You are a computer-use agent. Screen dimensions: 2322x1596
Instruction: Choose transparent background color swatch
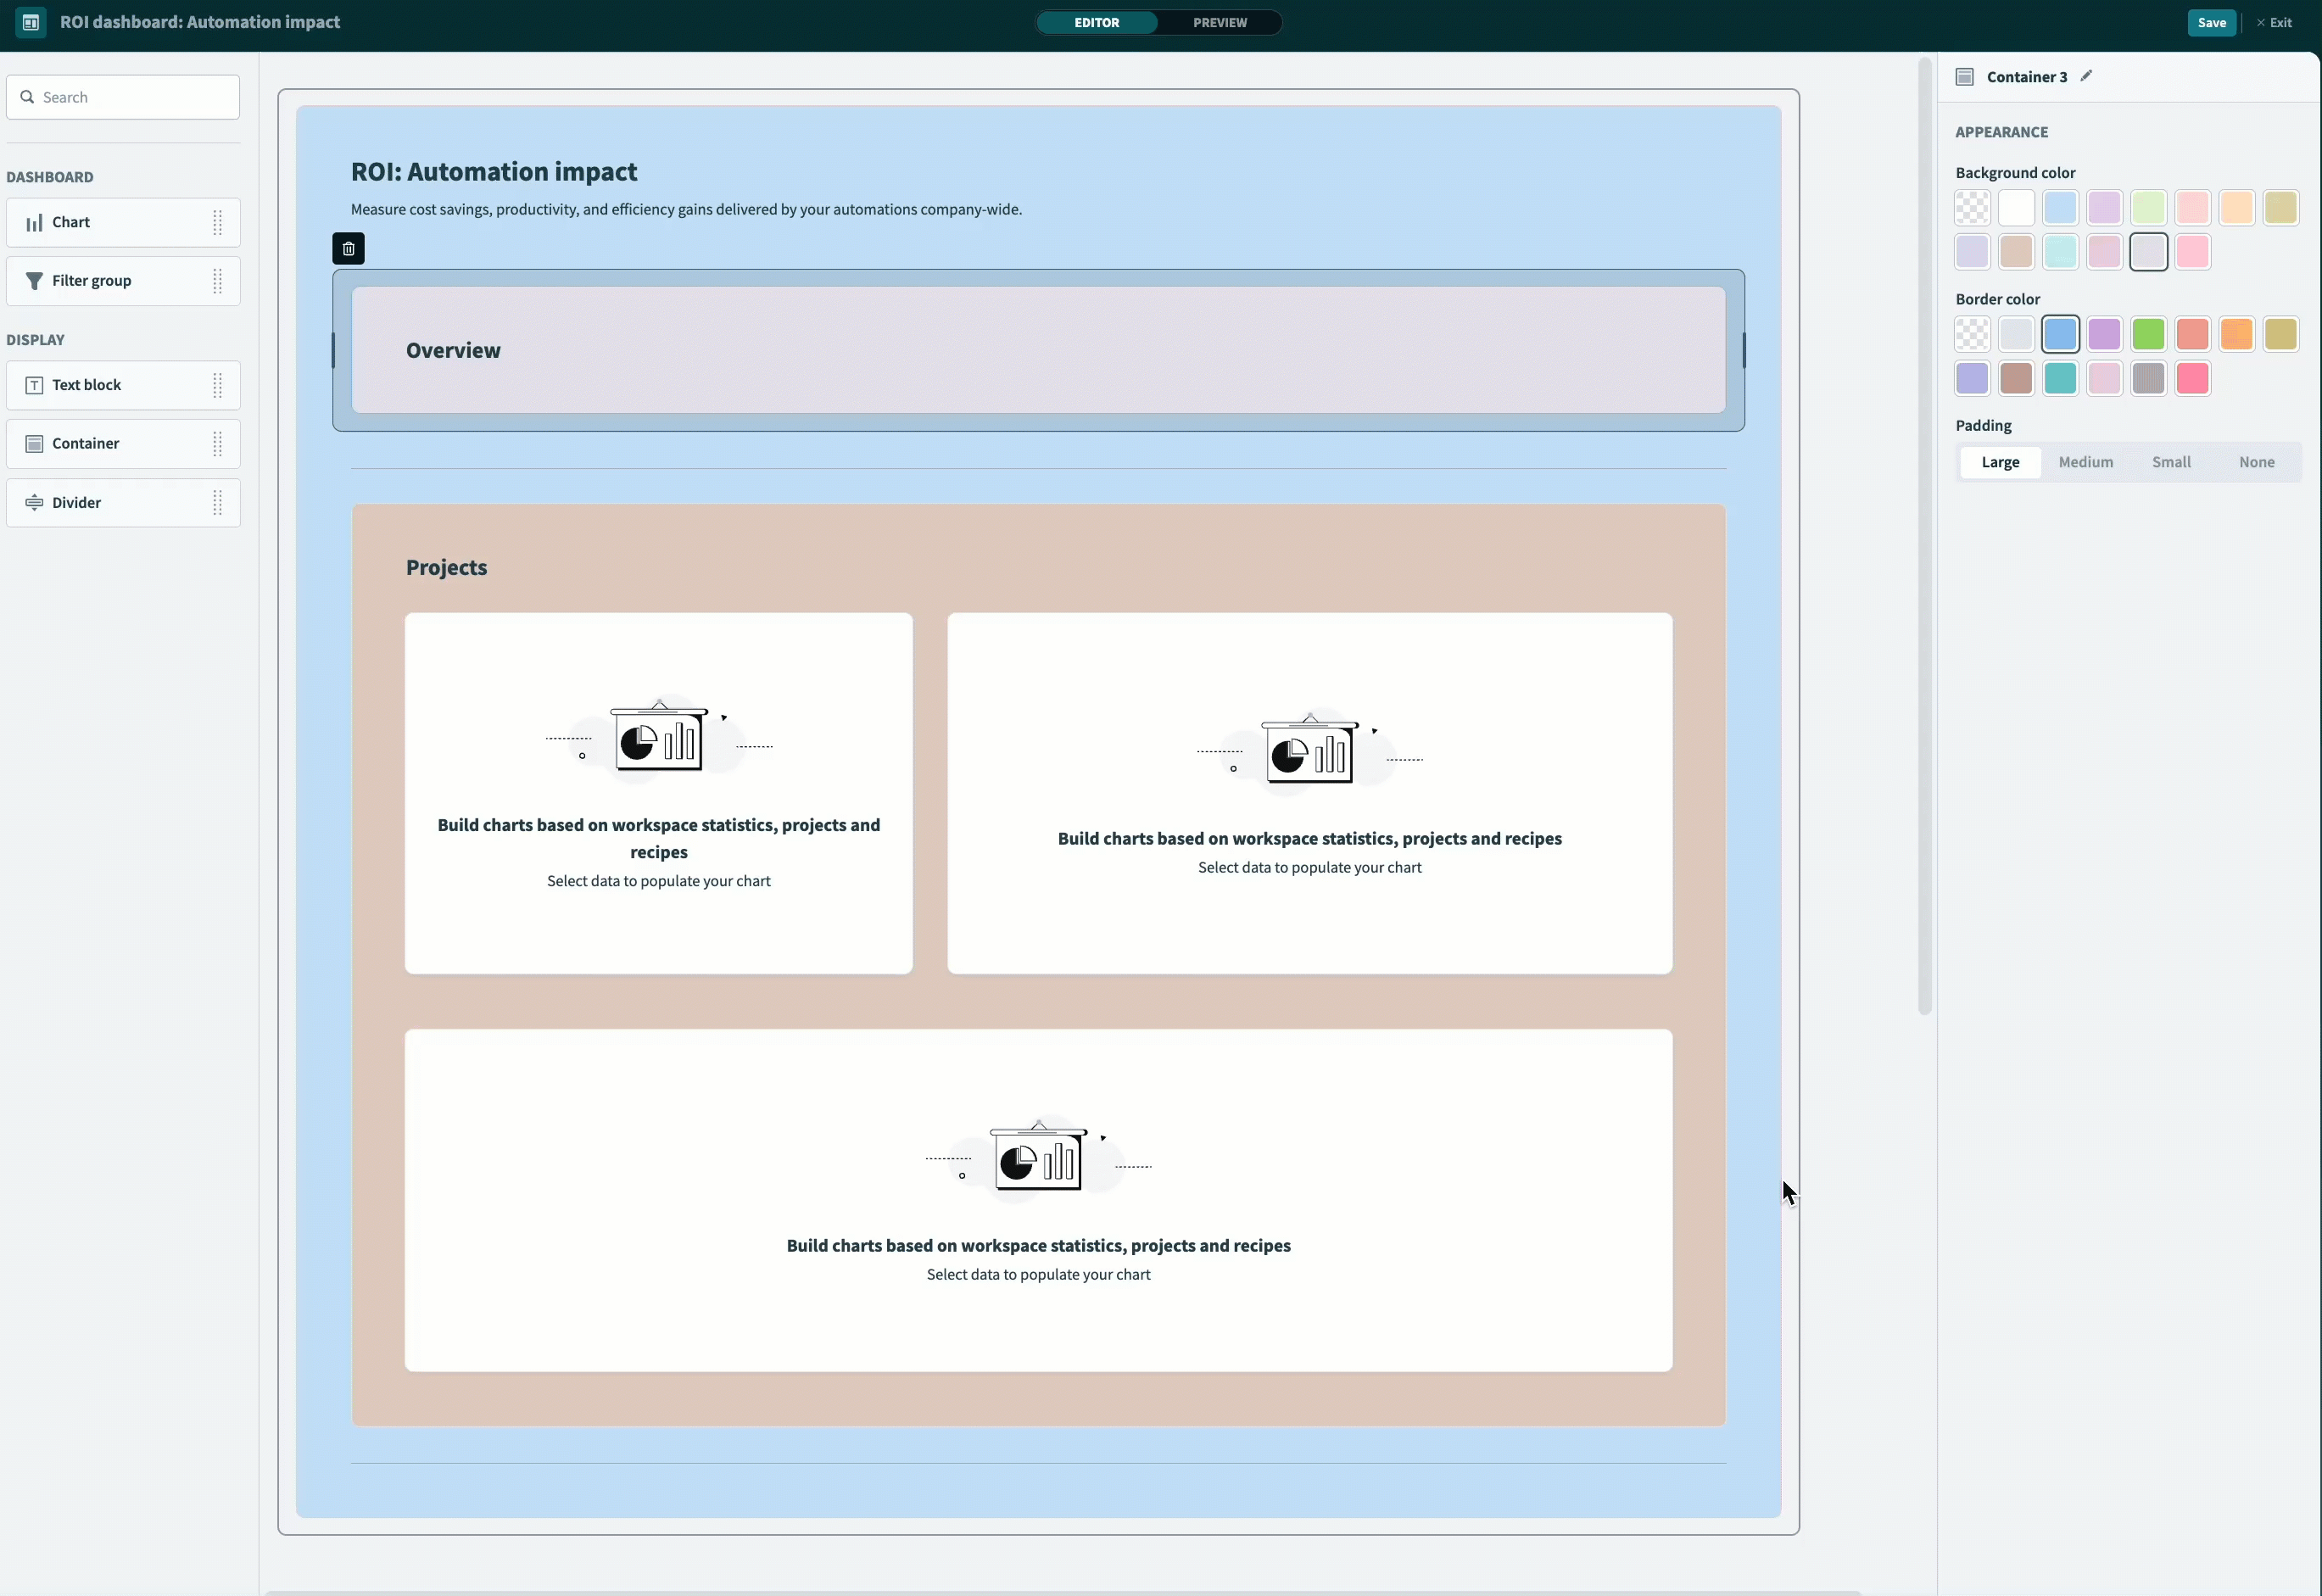coord(1972,208)
